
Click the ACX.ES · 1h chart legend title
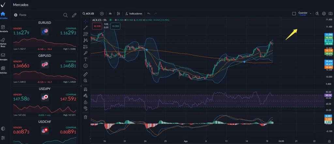[x=99, y=20]
